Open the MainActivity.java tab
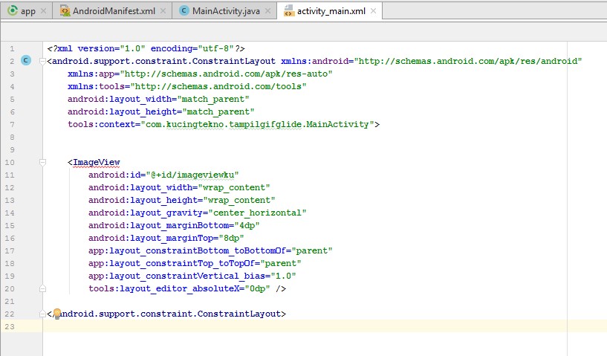Image resolution: width=607 pixels, height=356 pixels. click(x=224, y=11)
